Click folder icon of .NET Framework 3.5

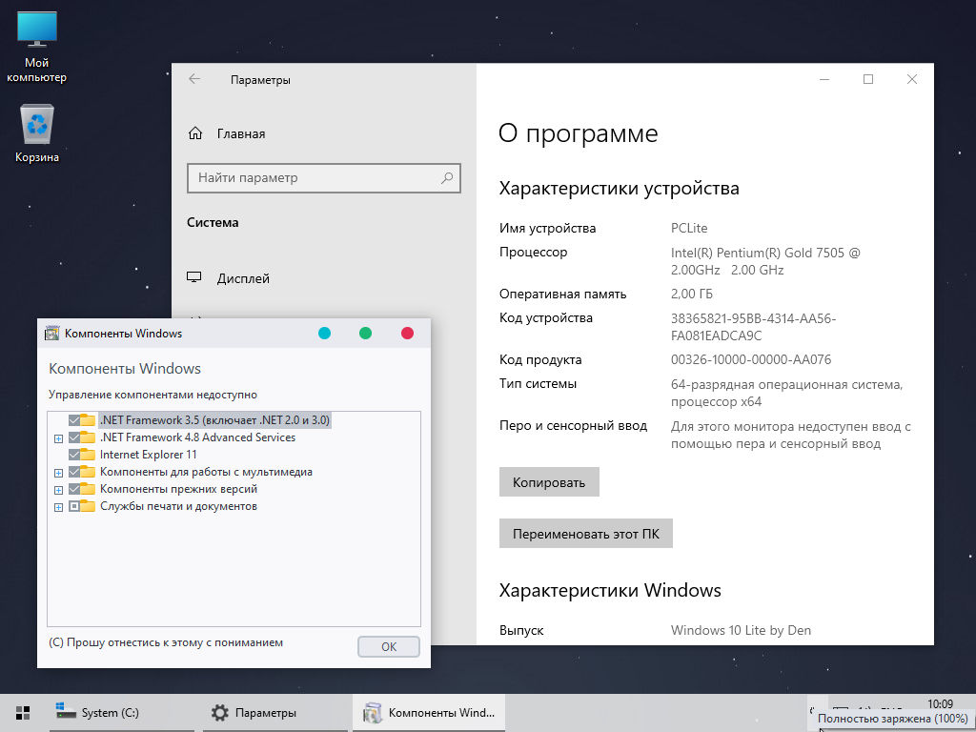pos(88,419)
